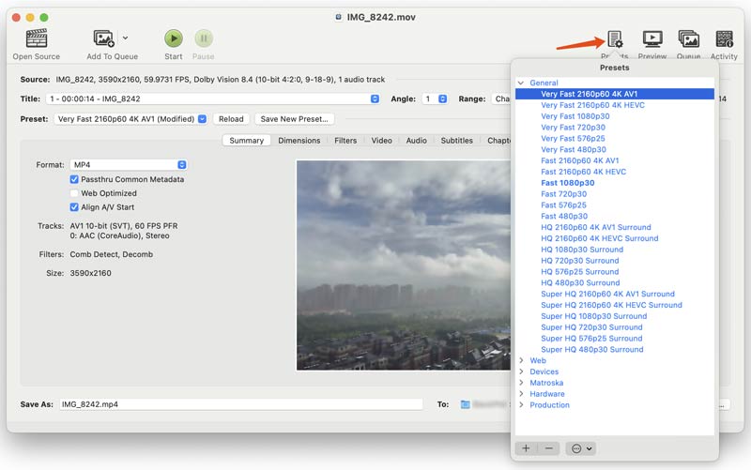Select Very Fast 1080p30 preset

(575, 115)
